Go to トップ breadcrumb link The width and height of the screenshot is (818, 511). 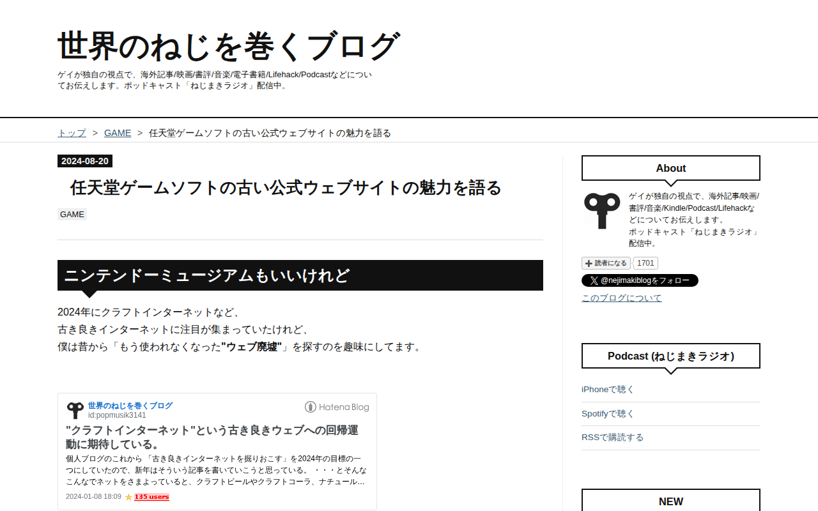(72, 133)
